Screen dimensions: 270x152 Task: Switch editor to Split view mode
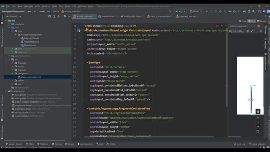coord(252,21)
